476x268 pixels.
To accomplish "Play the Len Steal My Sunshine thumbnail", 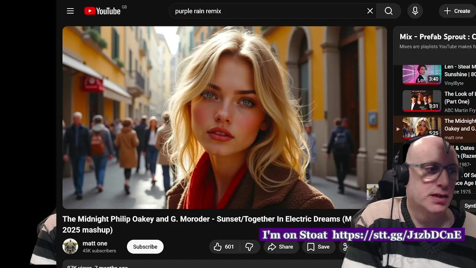I will (422, 74).
